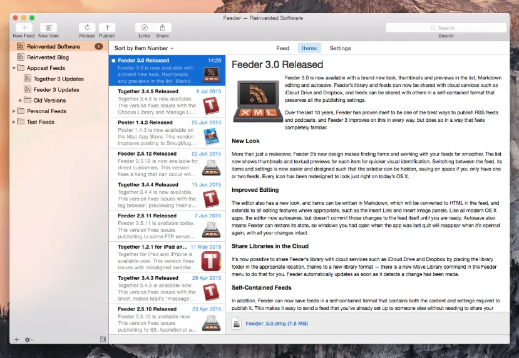The image size is (519, 358).
Task: Click the Old Versions folder icon
Action: (28, 100)
